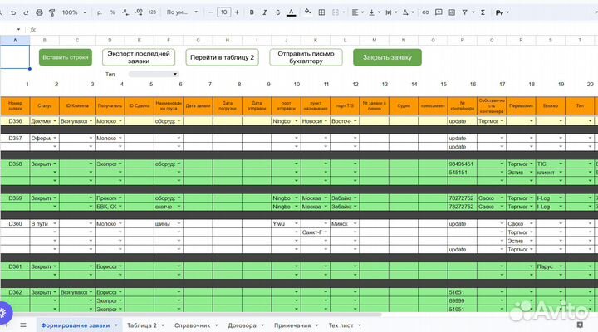This screenshot has width=598, height=332.
Task: Activate the paint format tool
Action: point(51,12)
